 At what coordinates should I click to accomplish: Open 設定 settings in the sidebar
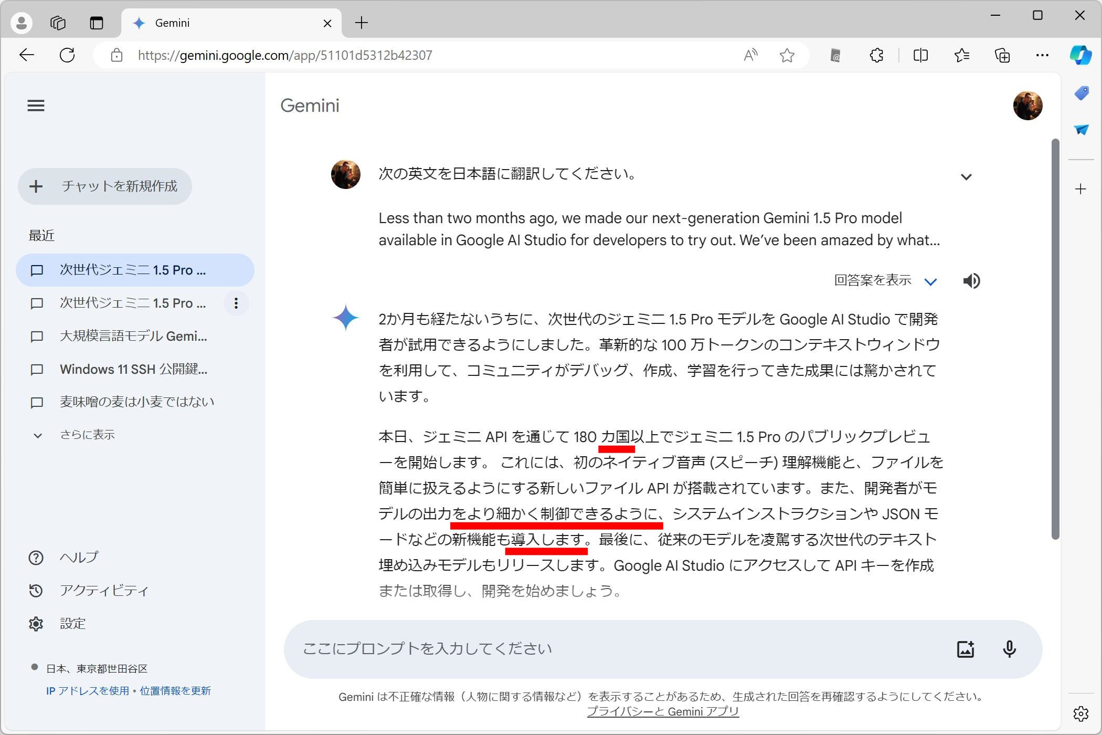(57, 624)
